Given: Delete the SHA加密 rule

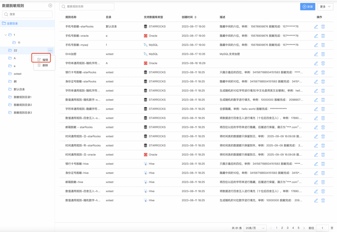Looking at the screenshot, I should (323, 54).
